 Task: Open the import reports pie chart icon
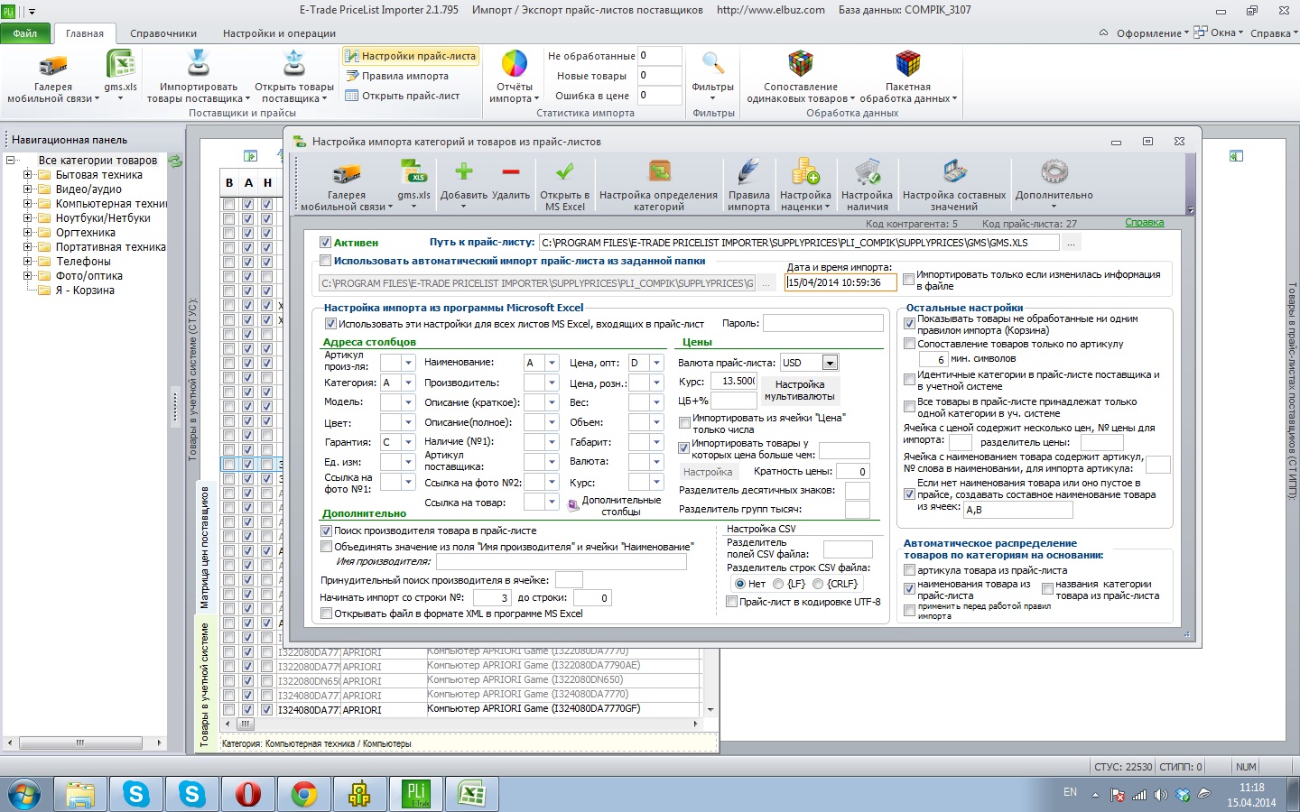click(515, 64)
